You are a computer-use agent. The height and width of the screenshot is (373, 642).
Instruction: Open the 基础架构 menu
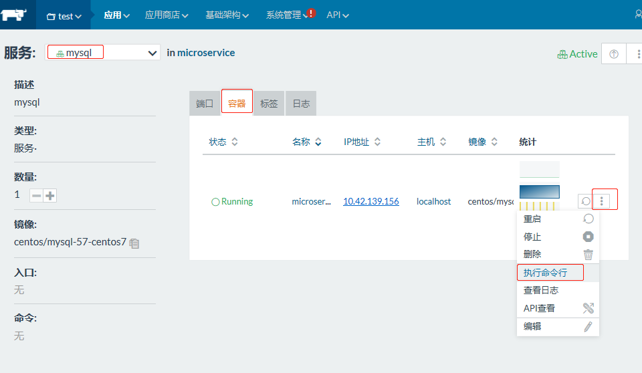(x=227, y=15)
